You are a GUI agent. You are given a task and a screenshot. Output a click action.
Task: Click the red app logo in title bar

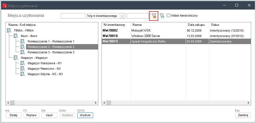5,5
